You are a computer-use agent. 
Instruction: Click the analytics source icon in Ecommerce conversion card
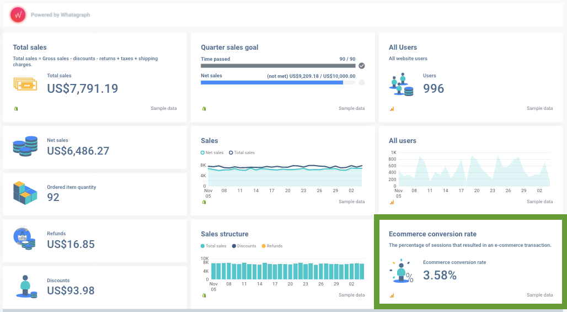392,295
